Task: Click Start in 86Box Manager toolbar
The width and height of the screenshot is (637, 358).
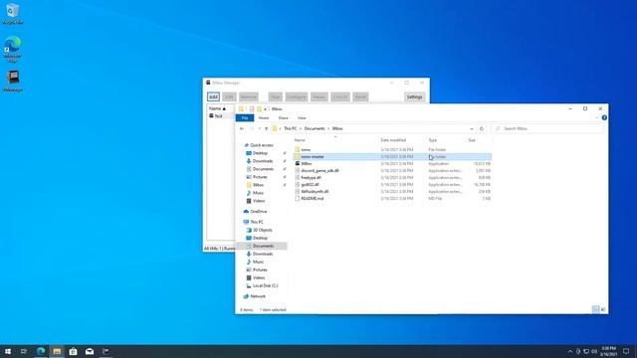Action: 275,97
